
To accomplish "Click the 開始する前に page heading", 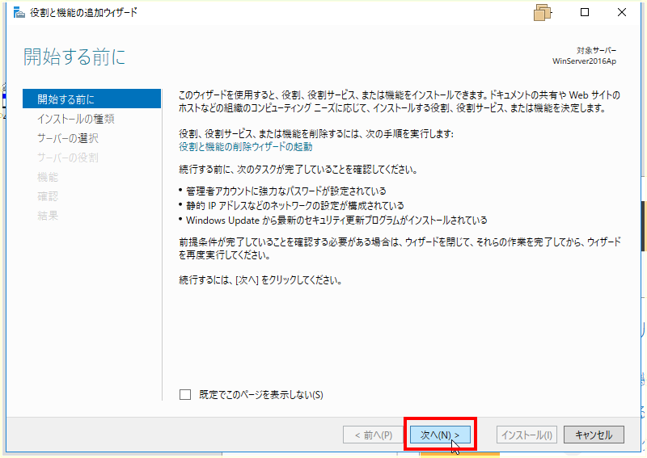I will pos(74,57).
